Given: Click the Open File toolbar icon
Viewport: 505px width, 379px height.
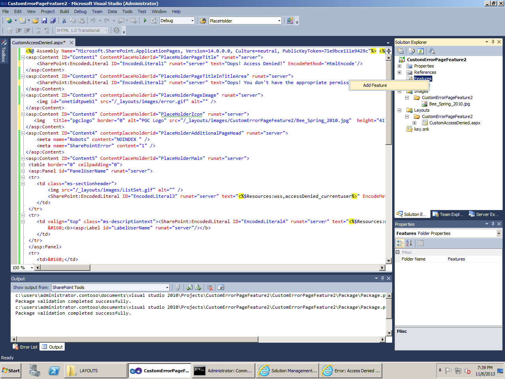Looking at the screenshot, I should click(x=36, y=21).
